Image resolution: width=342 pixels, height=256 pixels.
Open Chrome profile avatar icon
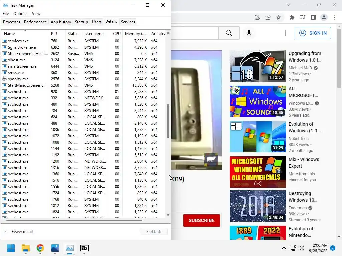point(324,17)
